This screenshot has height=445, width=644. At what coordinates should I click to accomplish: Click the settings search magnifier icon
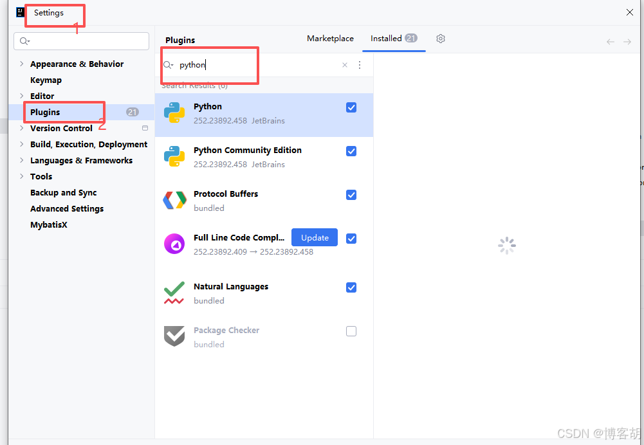tap(24, 41)
